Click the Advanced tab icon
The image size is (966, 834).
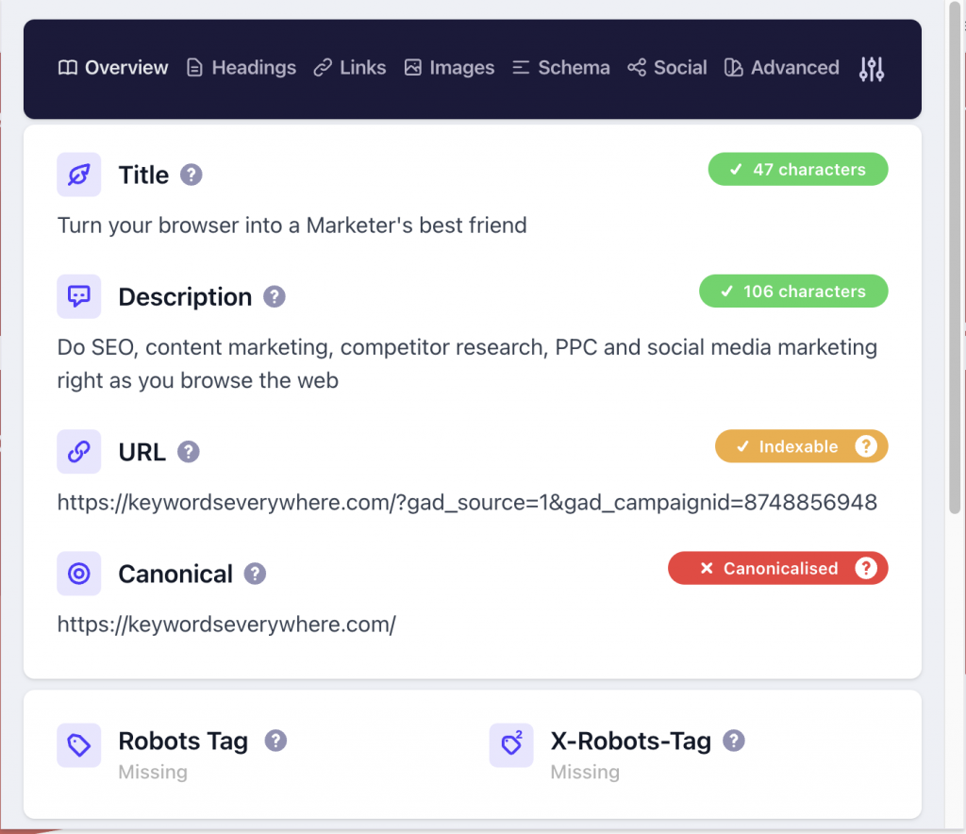[x=733, y=68]
